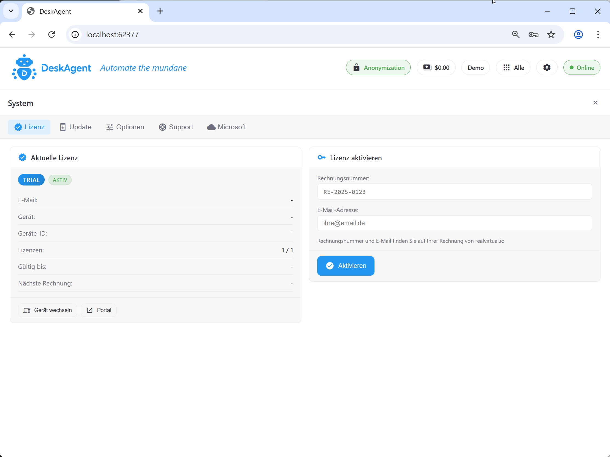This screenshot has height=457, width=610.
Task: Focus the Rechnungsnummer input field
Action: coord(454,192)
